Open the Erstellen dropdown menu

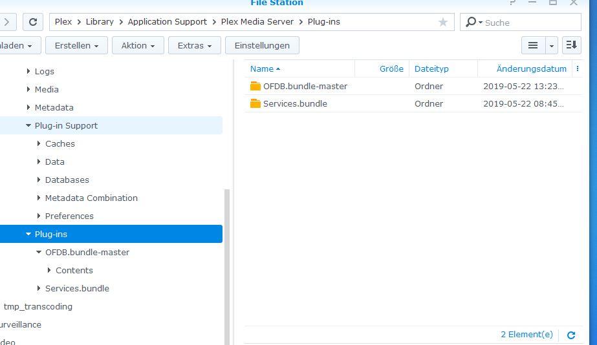76,46
